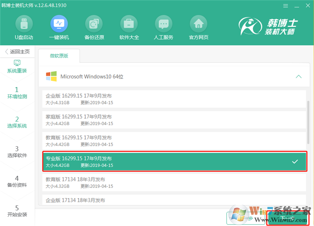This screenshot has height=226, width=314.
Task: Click the 韩博士装机大师 brand logo
Action: pyautogui.click(x=269, y=26)
